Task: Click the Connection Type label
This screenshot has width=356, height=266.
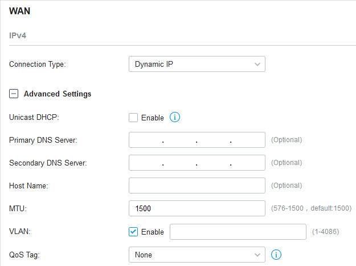Action: tap(38, 64)
